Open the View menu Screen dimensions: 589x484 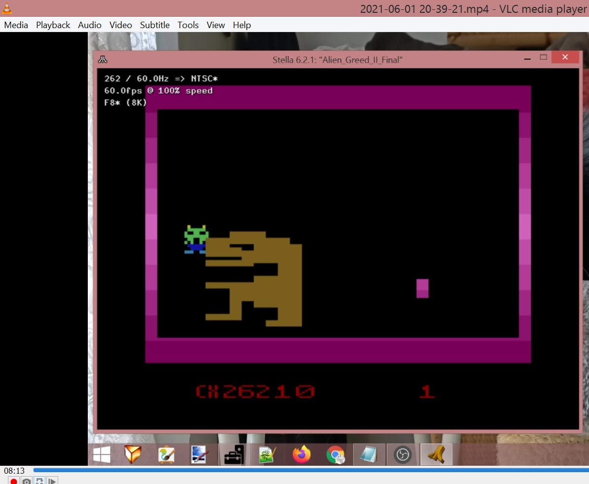pos(216,25)
